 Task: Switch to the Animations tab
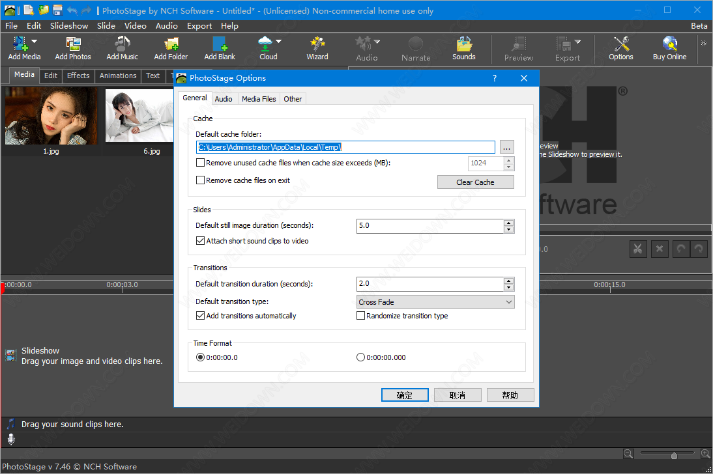[118, 76]
